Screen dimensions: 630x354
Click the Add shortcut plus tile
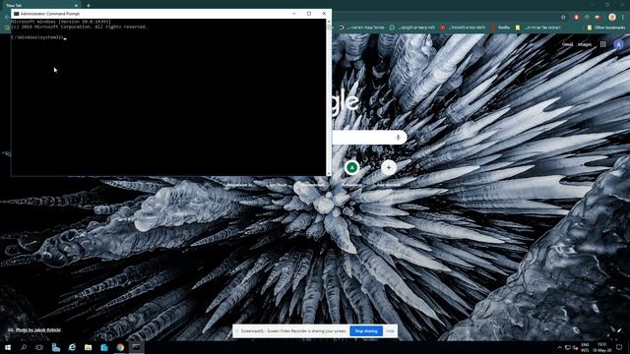pyautogui.click(x=389, y=168)
